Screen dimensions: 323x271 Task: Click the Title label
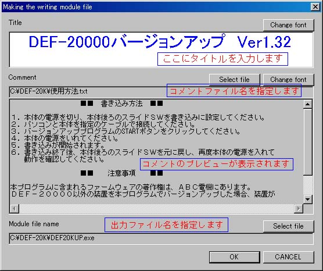pyautogui.click(x=15, y=23)
